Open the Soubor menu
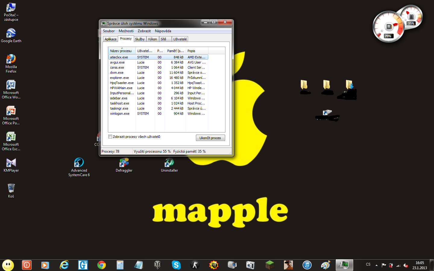 (109, 31)
